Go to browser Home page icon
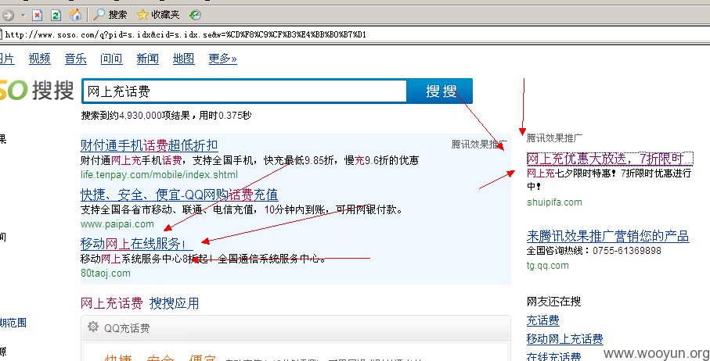This screenshot has height=361, width=710. (75, 15)
